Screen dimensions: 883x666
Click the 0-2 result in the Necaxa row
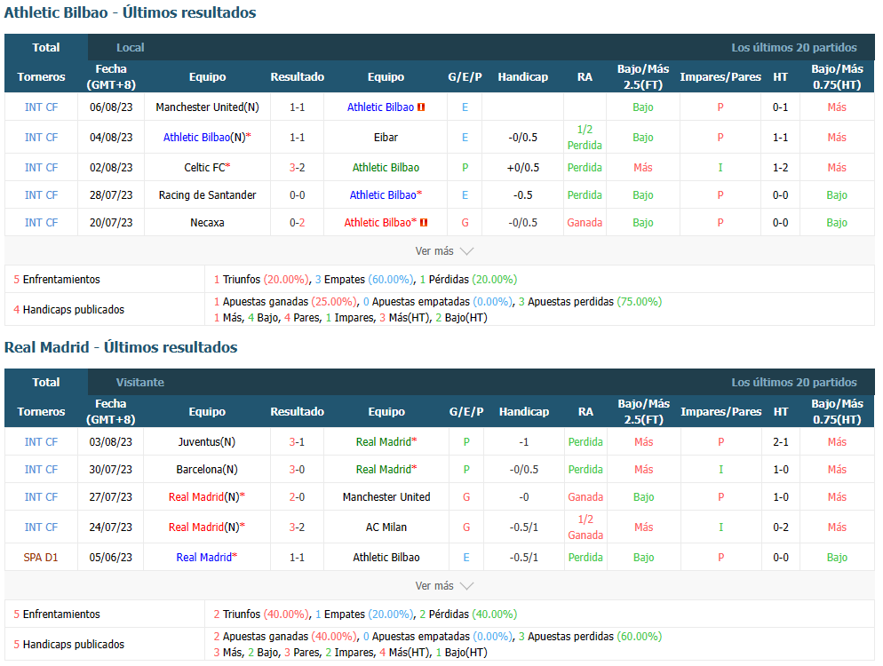click(x=298, y=223)
